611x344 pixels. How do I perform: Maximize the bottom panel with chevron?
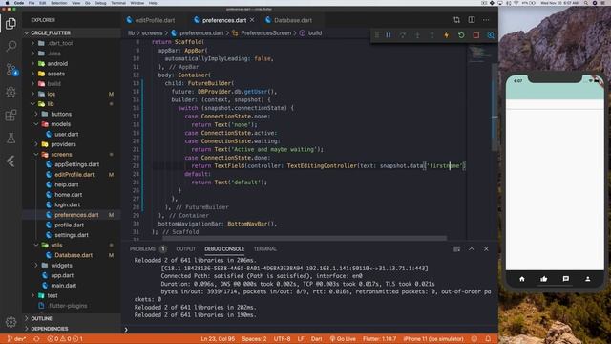pyautogui.click(x=472, y=248)
